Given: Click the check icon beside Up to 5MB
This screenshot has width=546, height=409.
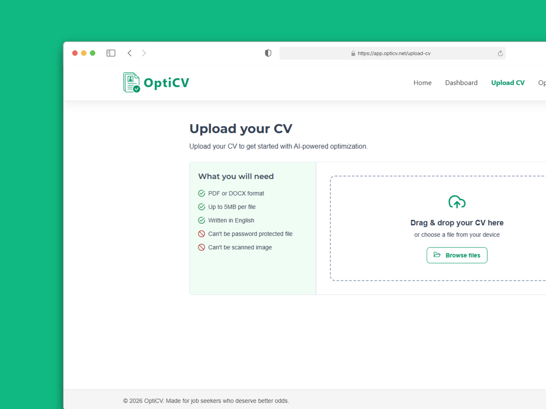Looking at the screenshot, I should pyautogui.click(x=202, y=207).
